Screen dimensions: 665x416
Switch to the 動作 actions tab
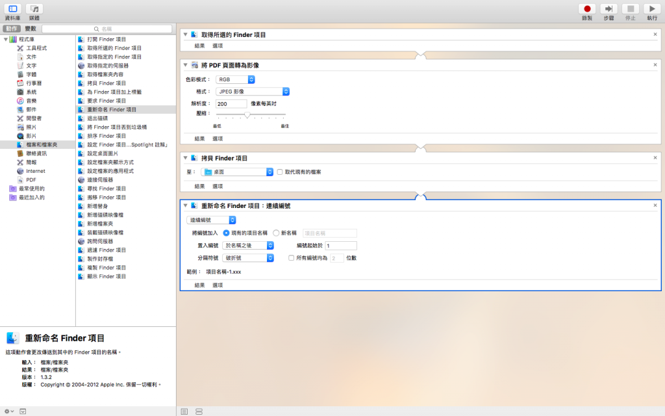click(12, 29)
